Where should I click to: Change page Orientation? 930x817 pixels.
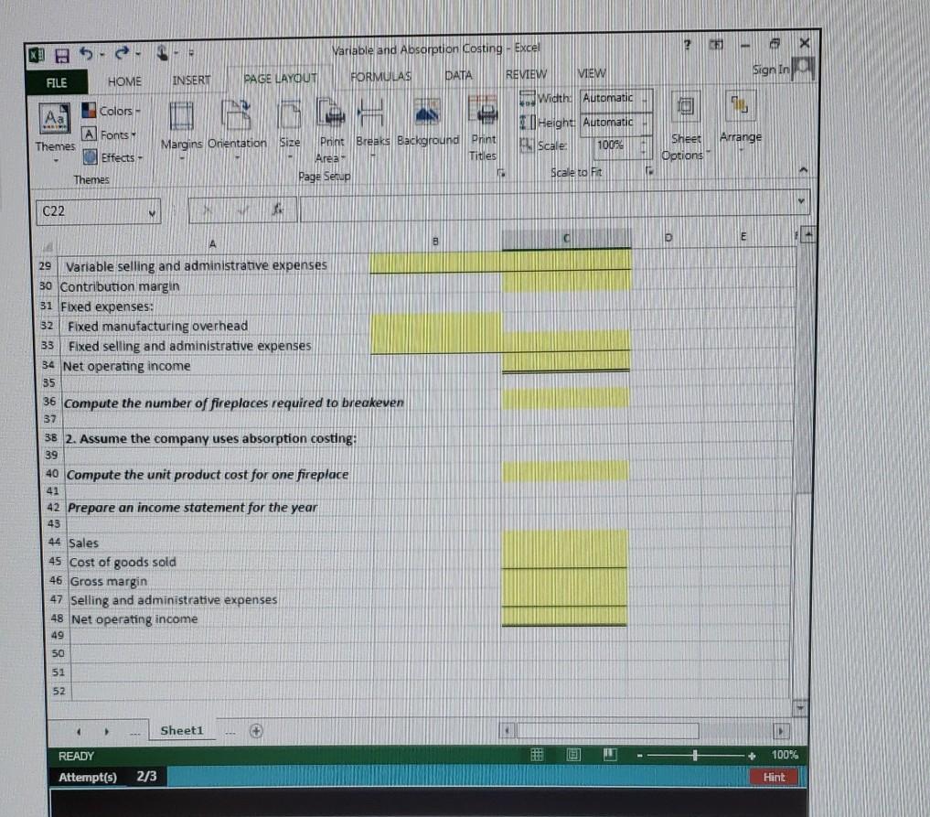coord(237,128)
